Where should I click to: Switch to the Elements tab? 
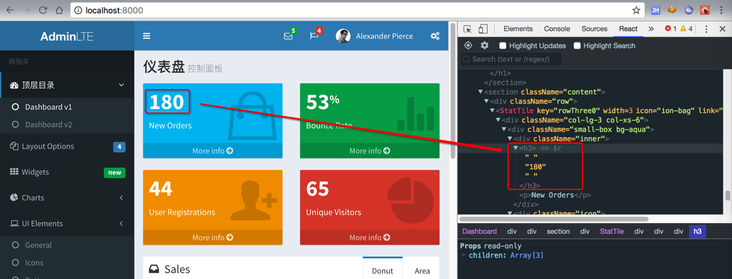point(518,29)
